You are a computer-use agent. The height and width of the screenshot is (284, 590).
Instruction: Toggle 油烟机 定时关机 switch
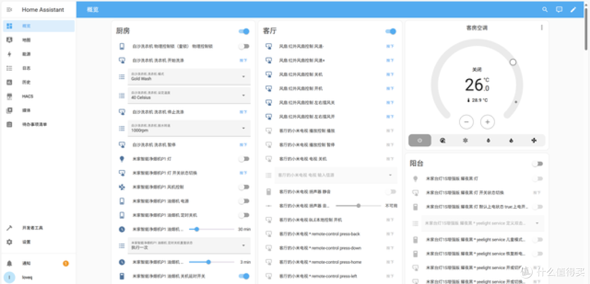click(x=244, y=215)
